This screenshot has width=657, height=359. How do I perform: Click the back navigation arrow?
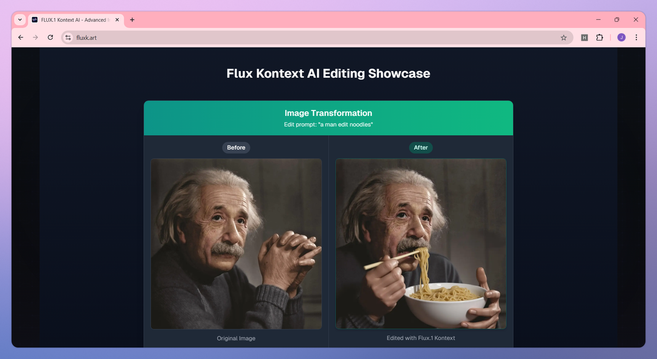coord(20,37)
